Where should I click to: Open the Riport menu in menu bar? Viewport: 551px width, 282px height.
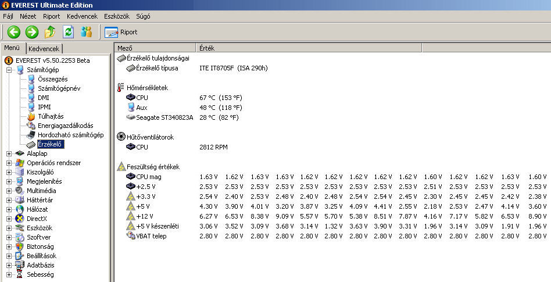click(x=52, y=16)
